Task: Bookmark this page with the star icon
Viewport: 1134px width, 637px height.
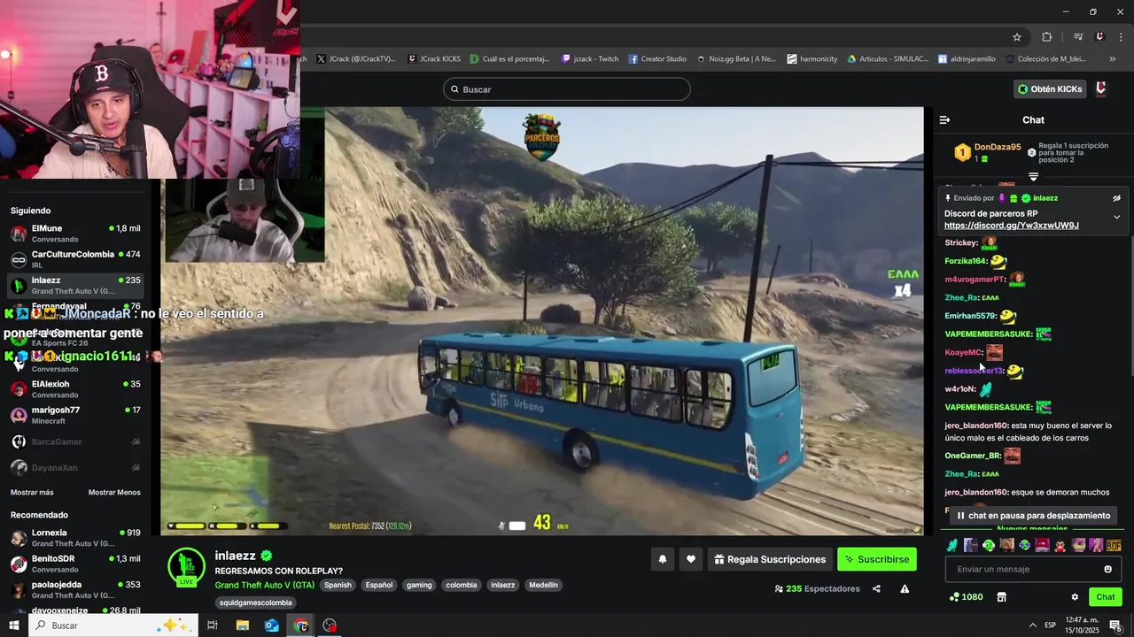Action: 1017,37
